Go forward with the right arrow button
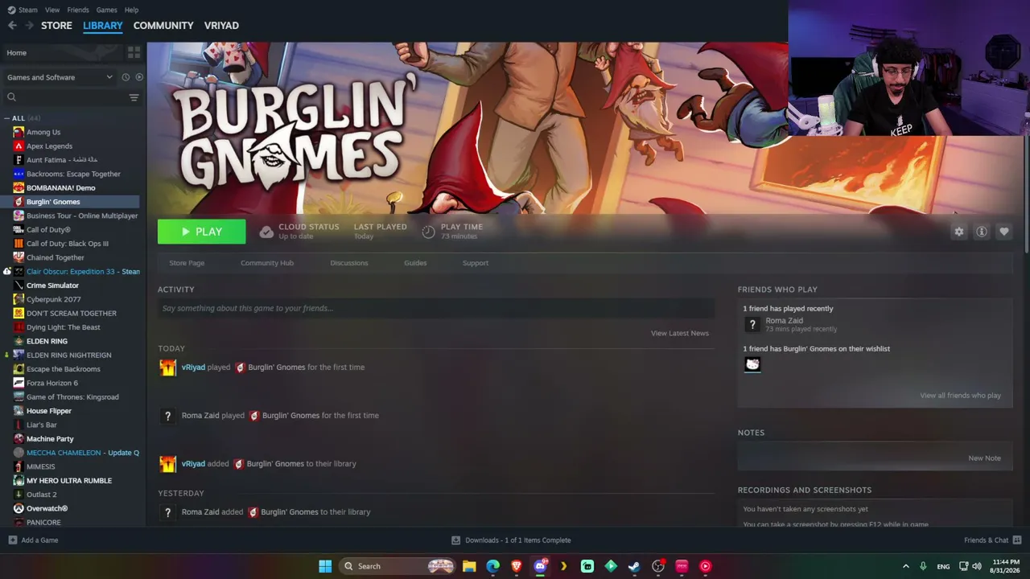Viewport: 1030px width, 579px height. tap(30, 26)
